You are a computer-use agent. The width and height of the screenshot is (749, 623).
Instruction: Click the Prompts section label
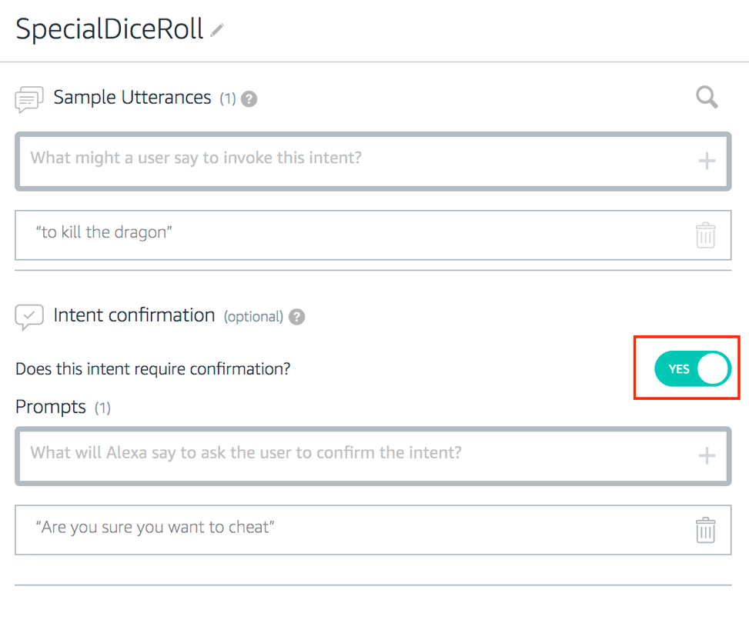coord(51,407)
